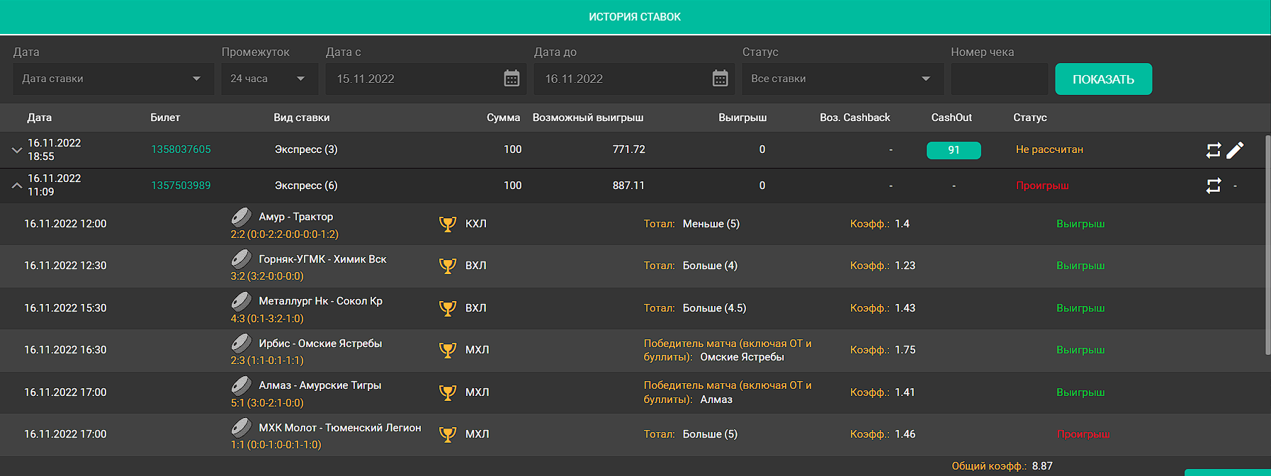Click trophy icon in Амур - Трактор row
Screen dimensions: 1271x476
coord(448,224)
